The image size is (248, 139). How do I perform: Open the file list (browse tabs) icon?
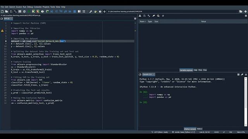[x=20, y=11]
